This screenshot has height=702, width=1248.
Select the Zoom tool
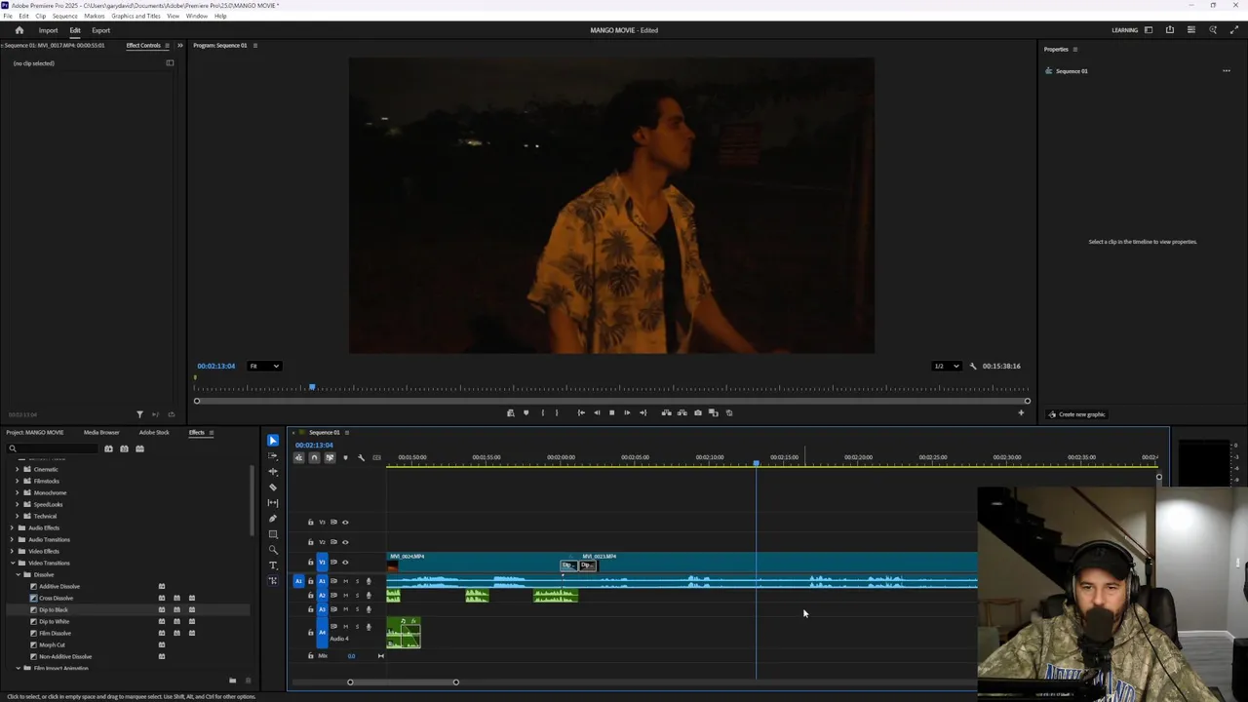pyautogui.click(x=273, y=550)
